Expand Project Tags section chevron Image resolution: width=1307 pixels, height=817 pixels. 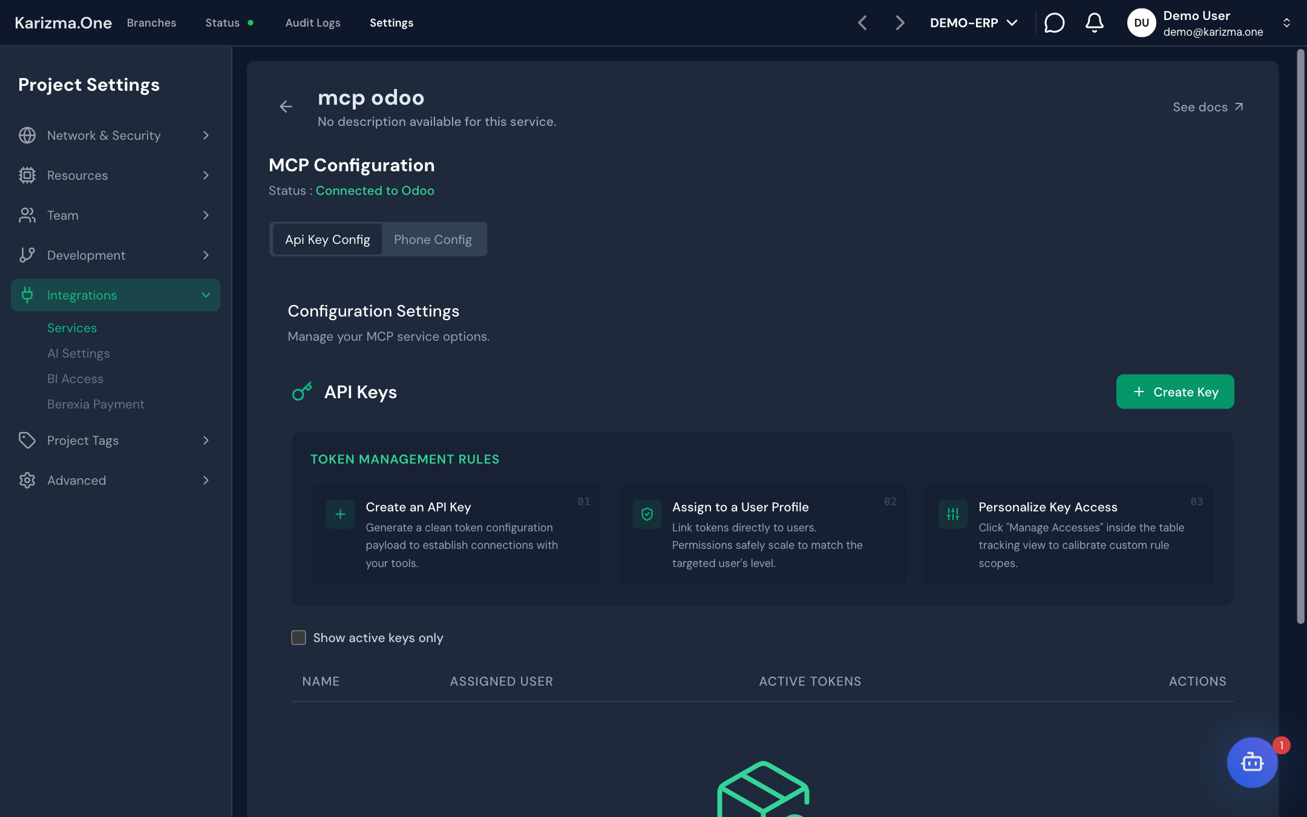click(206, 441)
